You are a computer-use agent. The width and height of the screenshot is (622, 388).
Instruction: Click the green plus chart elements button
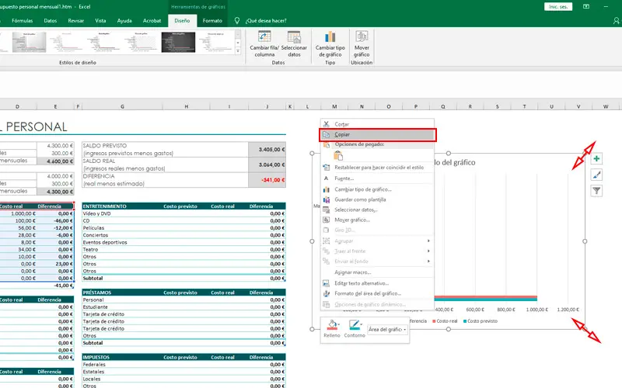click(x=596, y=158)
